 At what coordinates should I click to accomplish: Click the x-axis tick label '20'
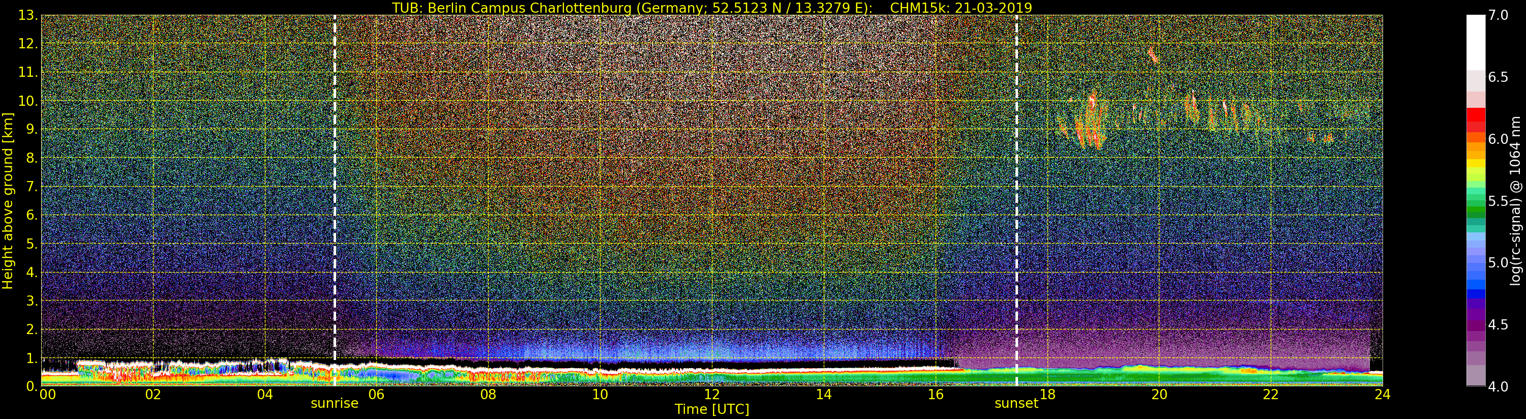click(1159, 395)
